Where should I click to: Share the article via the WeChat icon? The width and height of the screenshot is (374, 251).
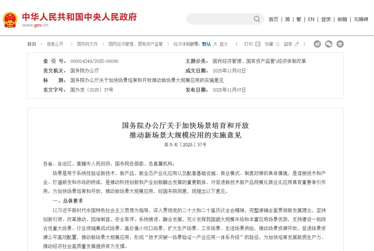329,44
